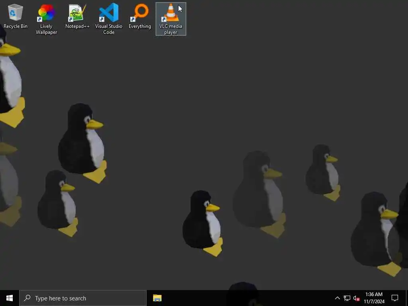This screenshot has height=306, width=408.
Task: Select the Recycle Bin desktop icon
Action: [x=16, y=16]
